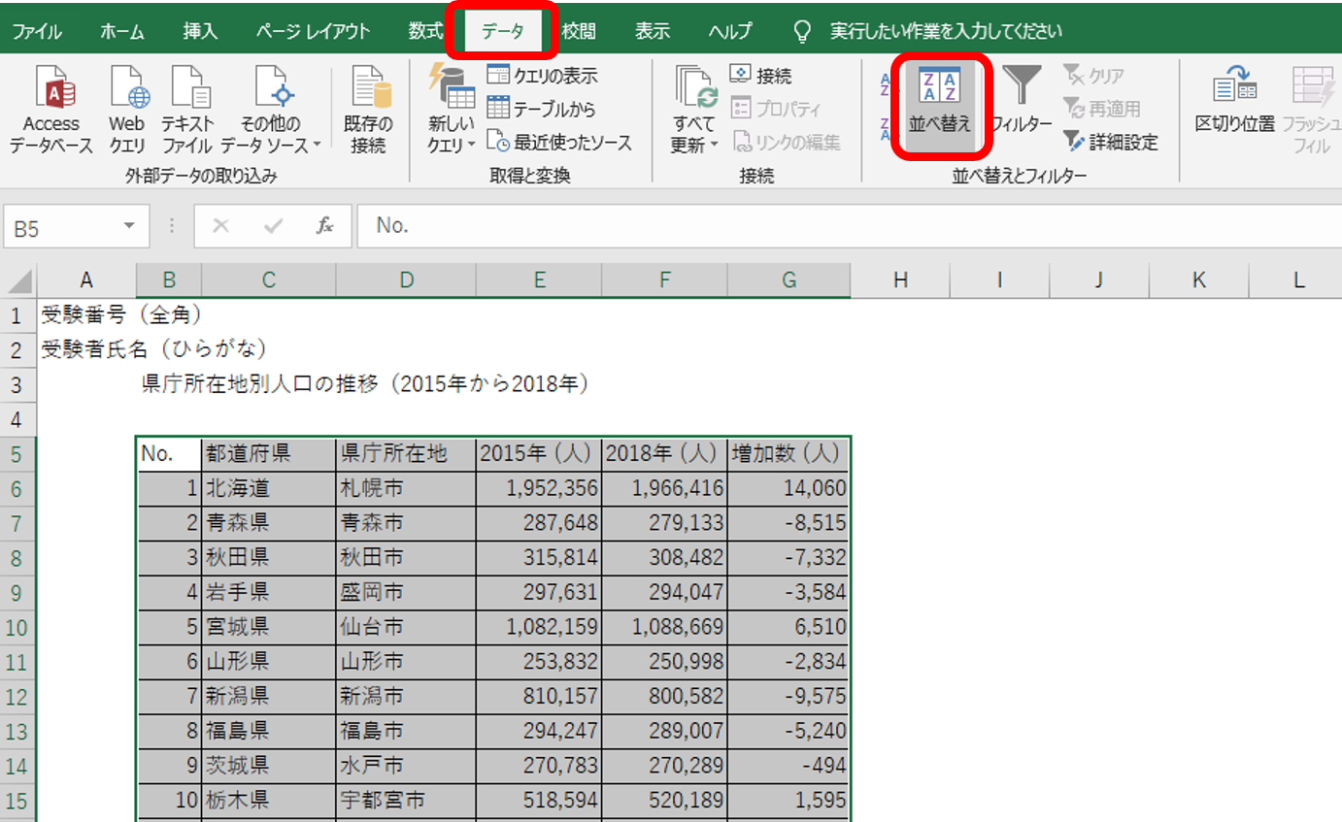Click cell 茨城県
Image resolution: width=1342 pixels, height=822 pixels.
(x=268, y=766)
